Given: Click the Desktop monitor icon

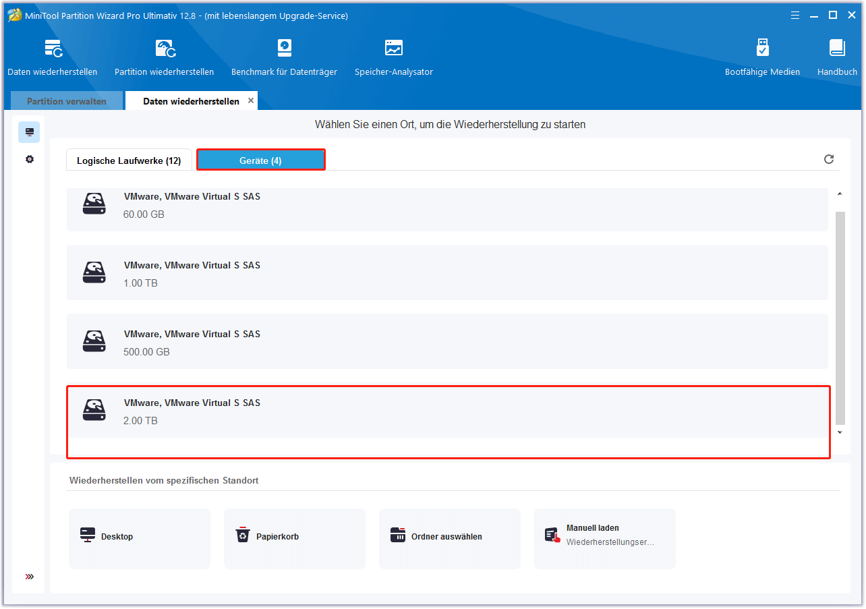Looking at the screenshot, I should pyautogui.click(x=88, y=536).
